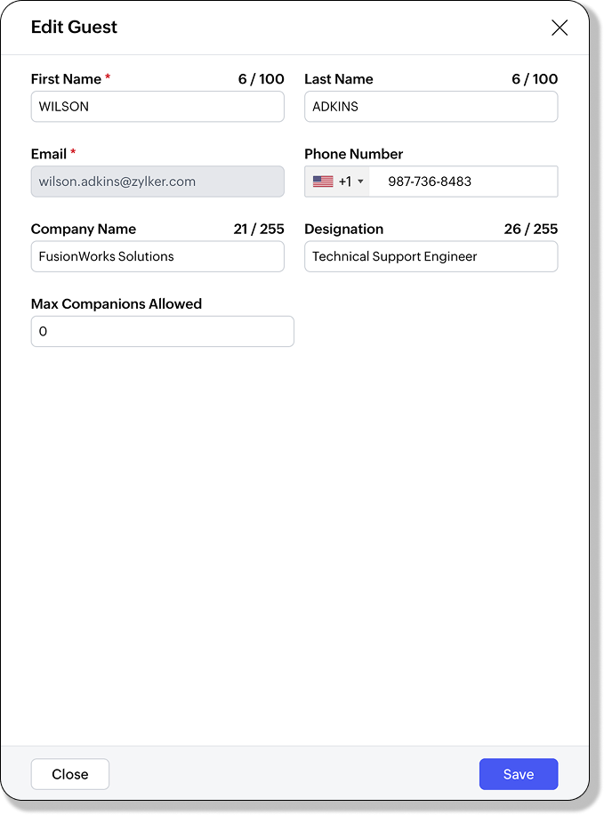Click the phone number input 987-736-8483
604x815 pixels.
tap(463, 182)
